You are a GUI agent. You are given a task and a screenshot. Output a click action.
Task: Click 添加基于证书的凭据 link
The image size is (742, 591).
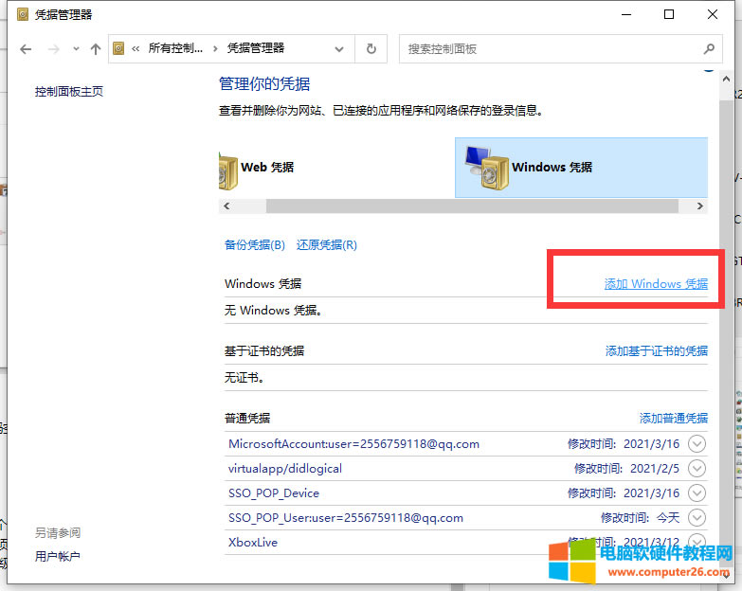[657, 350]
